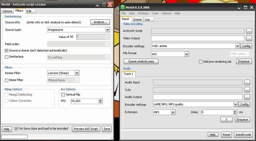Screen dimensions: 256x141
Task: Click the Video Output text field
Action: click(x=197, y=38)
